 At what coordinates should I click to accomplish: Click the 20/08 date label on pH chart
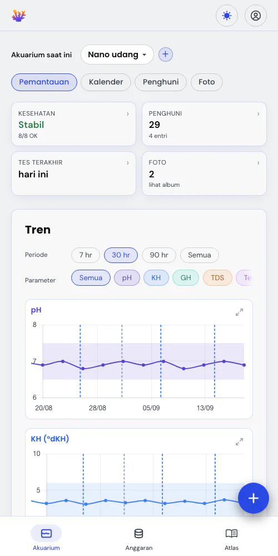coord(43,408)
